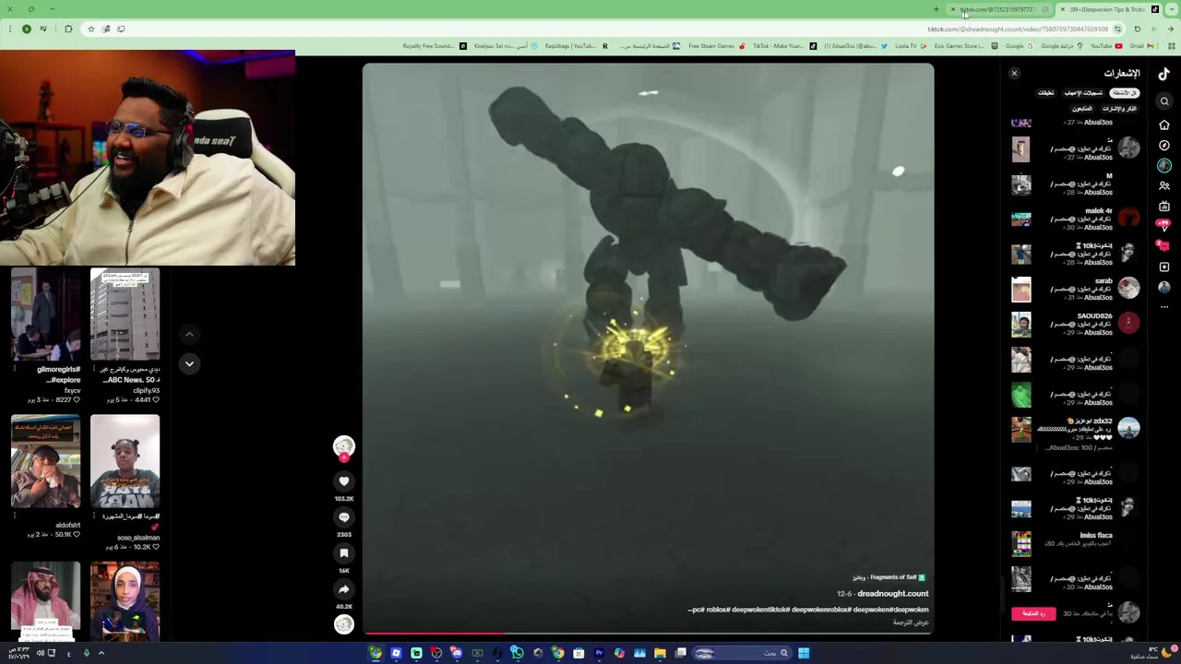The width and height of the screenshot is (1181, 664).
Task: Go to the next video with down chevron
Action: [189, 363]
